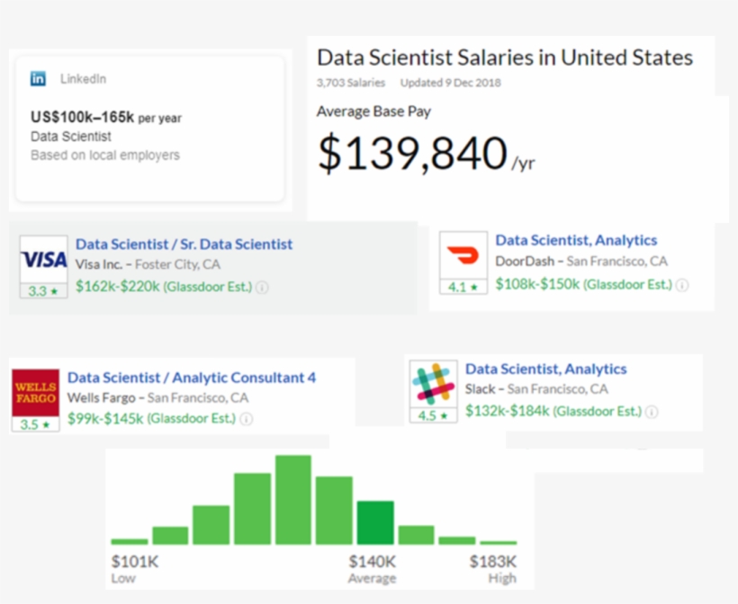Click the Slack logo icon
The width and height of the screenshot is (738, 604).
(433, 384)
